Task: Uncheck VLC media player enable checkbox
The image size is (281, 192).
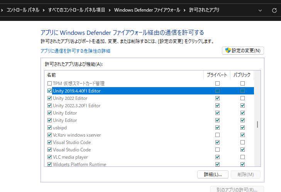Action: tap(49, 157)
